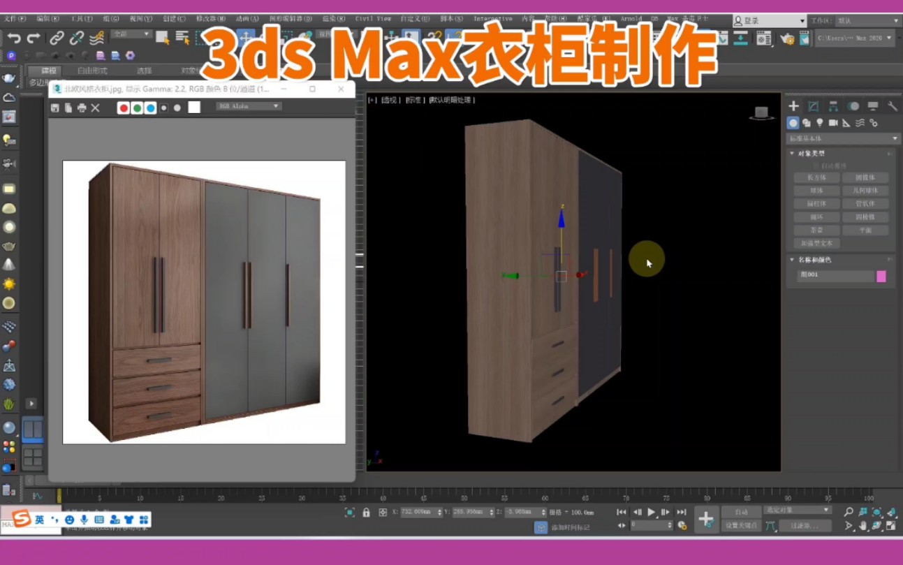Open the Arnold menu
Screen dimensions: 903x565
pos(631,19)
